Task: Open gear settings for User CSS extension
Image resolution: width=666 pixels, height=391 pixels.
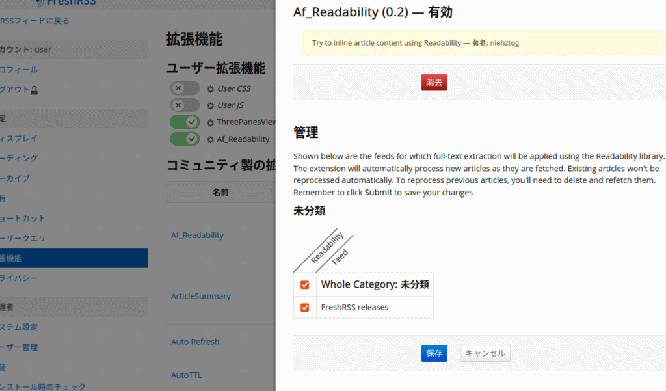Action: 210,88
